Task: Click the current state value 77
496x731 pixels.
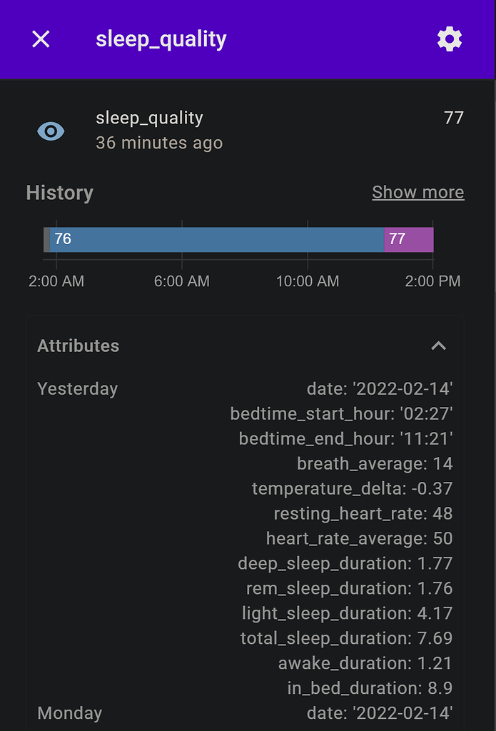Action: [x=454, y=119]
